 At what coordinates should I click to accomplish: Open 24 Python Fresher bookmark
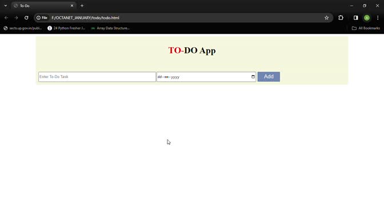(x=66, y=28)
